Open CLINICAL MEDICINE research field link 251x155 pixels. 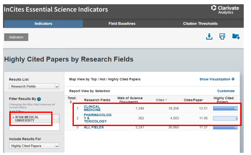[92, 108]
